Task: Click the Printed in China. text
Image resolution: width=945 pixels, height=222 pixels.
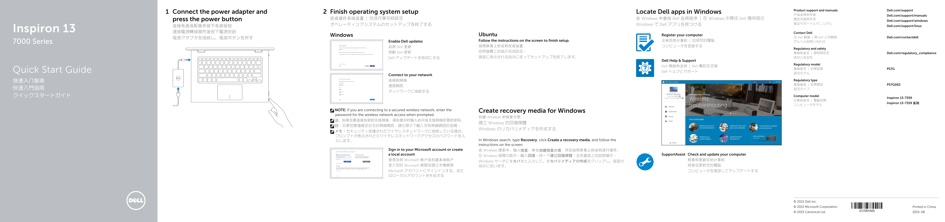Action: [924, 207]
